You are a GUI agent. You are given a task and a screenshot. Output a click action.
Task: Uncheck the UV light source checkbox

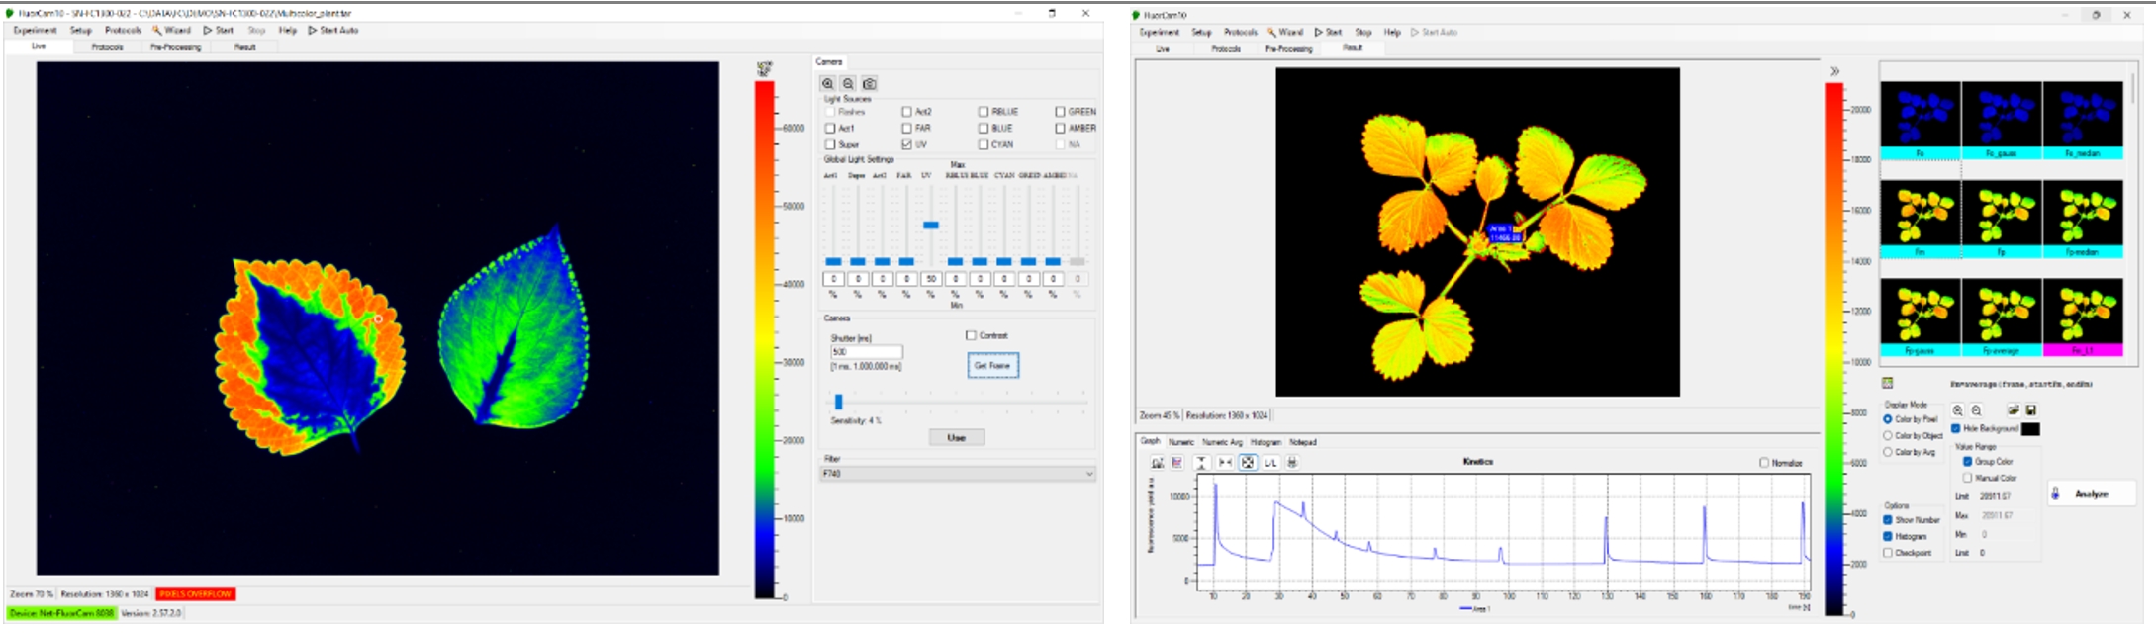(x=906, y=144)
